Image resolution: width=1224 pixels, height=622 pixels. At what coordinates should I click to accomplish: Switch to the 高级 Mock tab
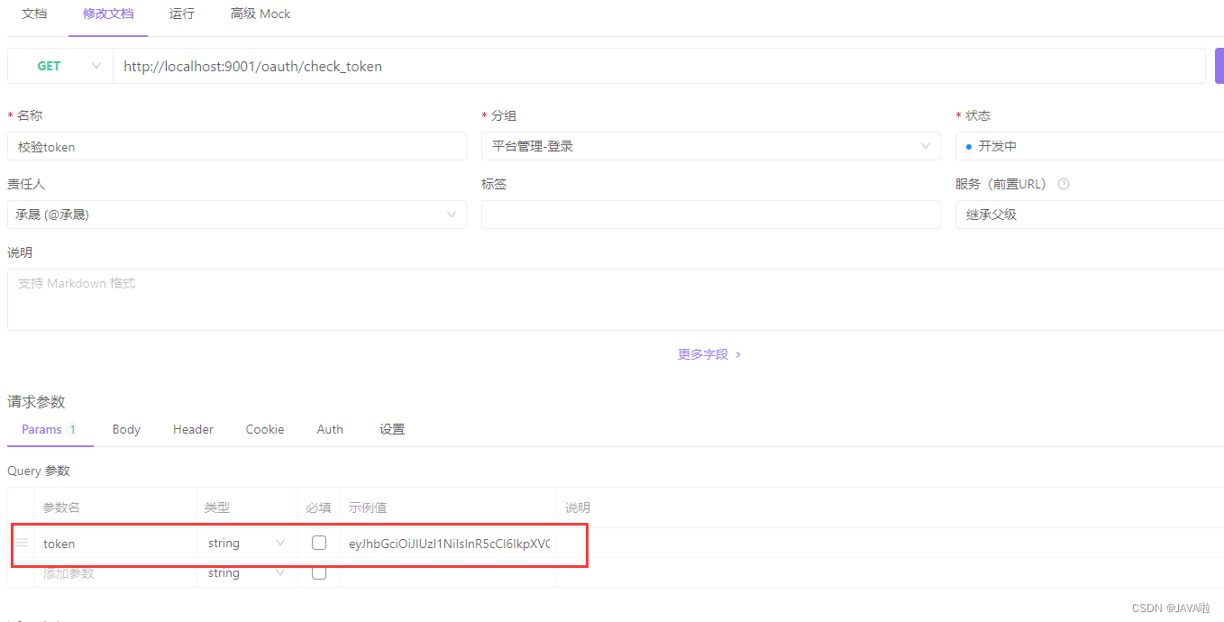click(260, 14)
